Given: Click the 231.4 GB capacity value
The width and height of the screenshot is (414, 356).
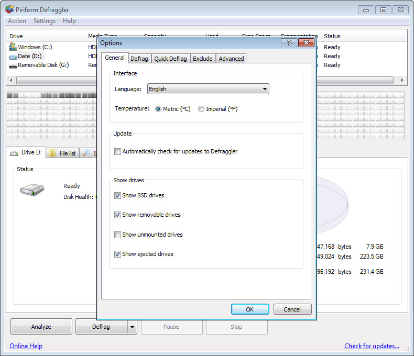Looking at the screenshot, I should (372, 272).
